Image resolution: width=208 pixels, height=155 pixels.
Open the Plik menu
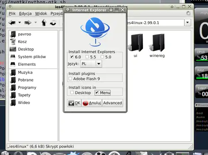point(12,14)
